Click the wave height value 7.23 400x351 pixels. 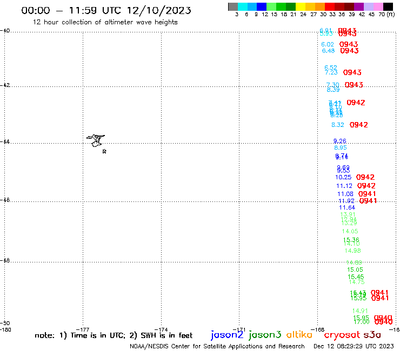(x=331, y=73)
